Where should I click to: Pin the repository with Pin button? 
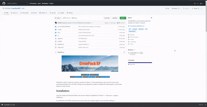click(x=167, y=8)
